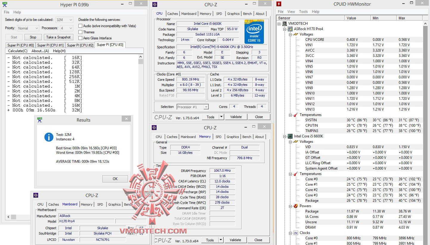Click the motherboard icon beside ASRock H170 Pro4
430x245 pixels.
tap(290, 29)
